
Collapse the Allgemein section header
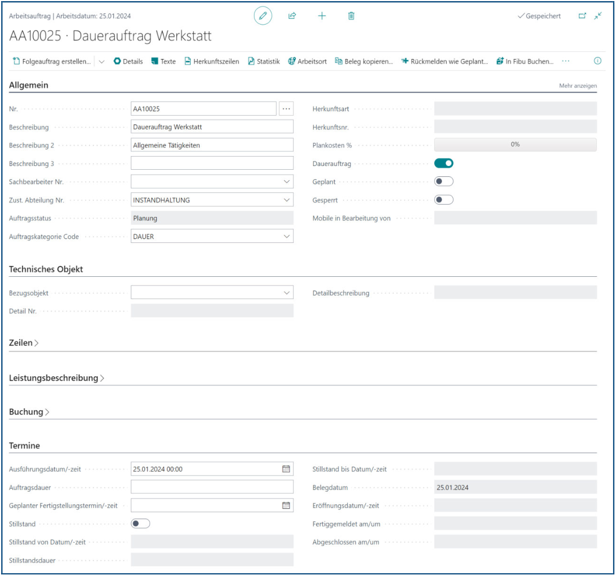point(29,85)
